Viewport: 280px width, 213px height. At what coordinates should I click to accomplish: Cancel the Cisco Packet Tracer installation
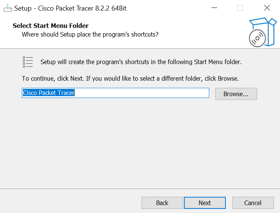[253, 203]
